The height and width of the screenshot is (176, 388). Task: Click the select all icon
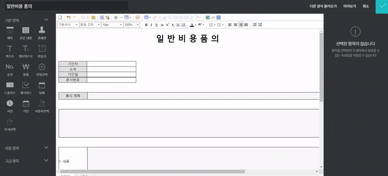pyautogui.click(x=102, y=17)
